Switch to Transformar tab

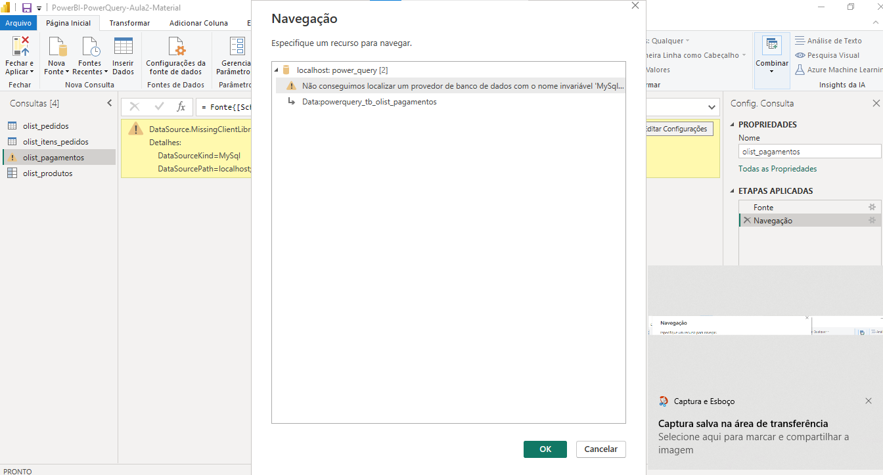point(129,23)
